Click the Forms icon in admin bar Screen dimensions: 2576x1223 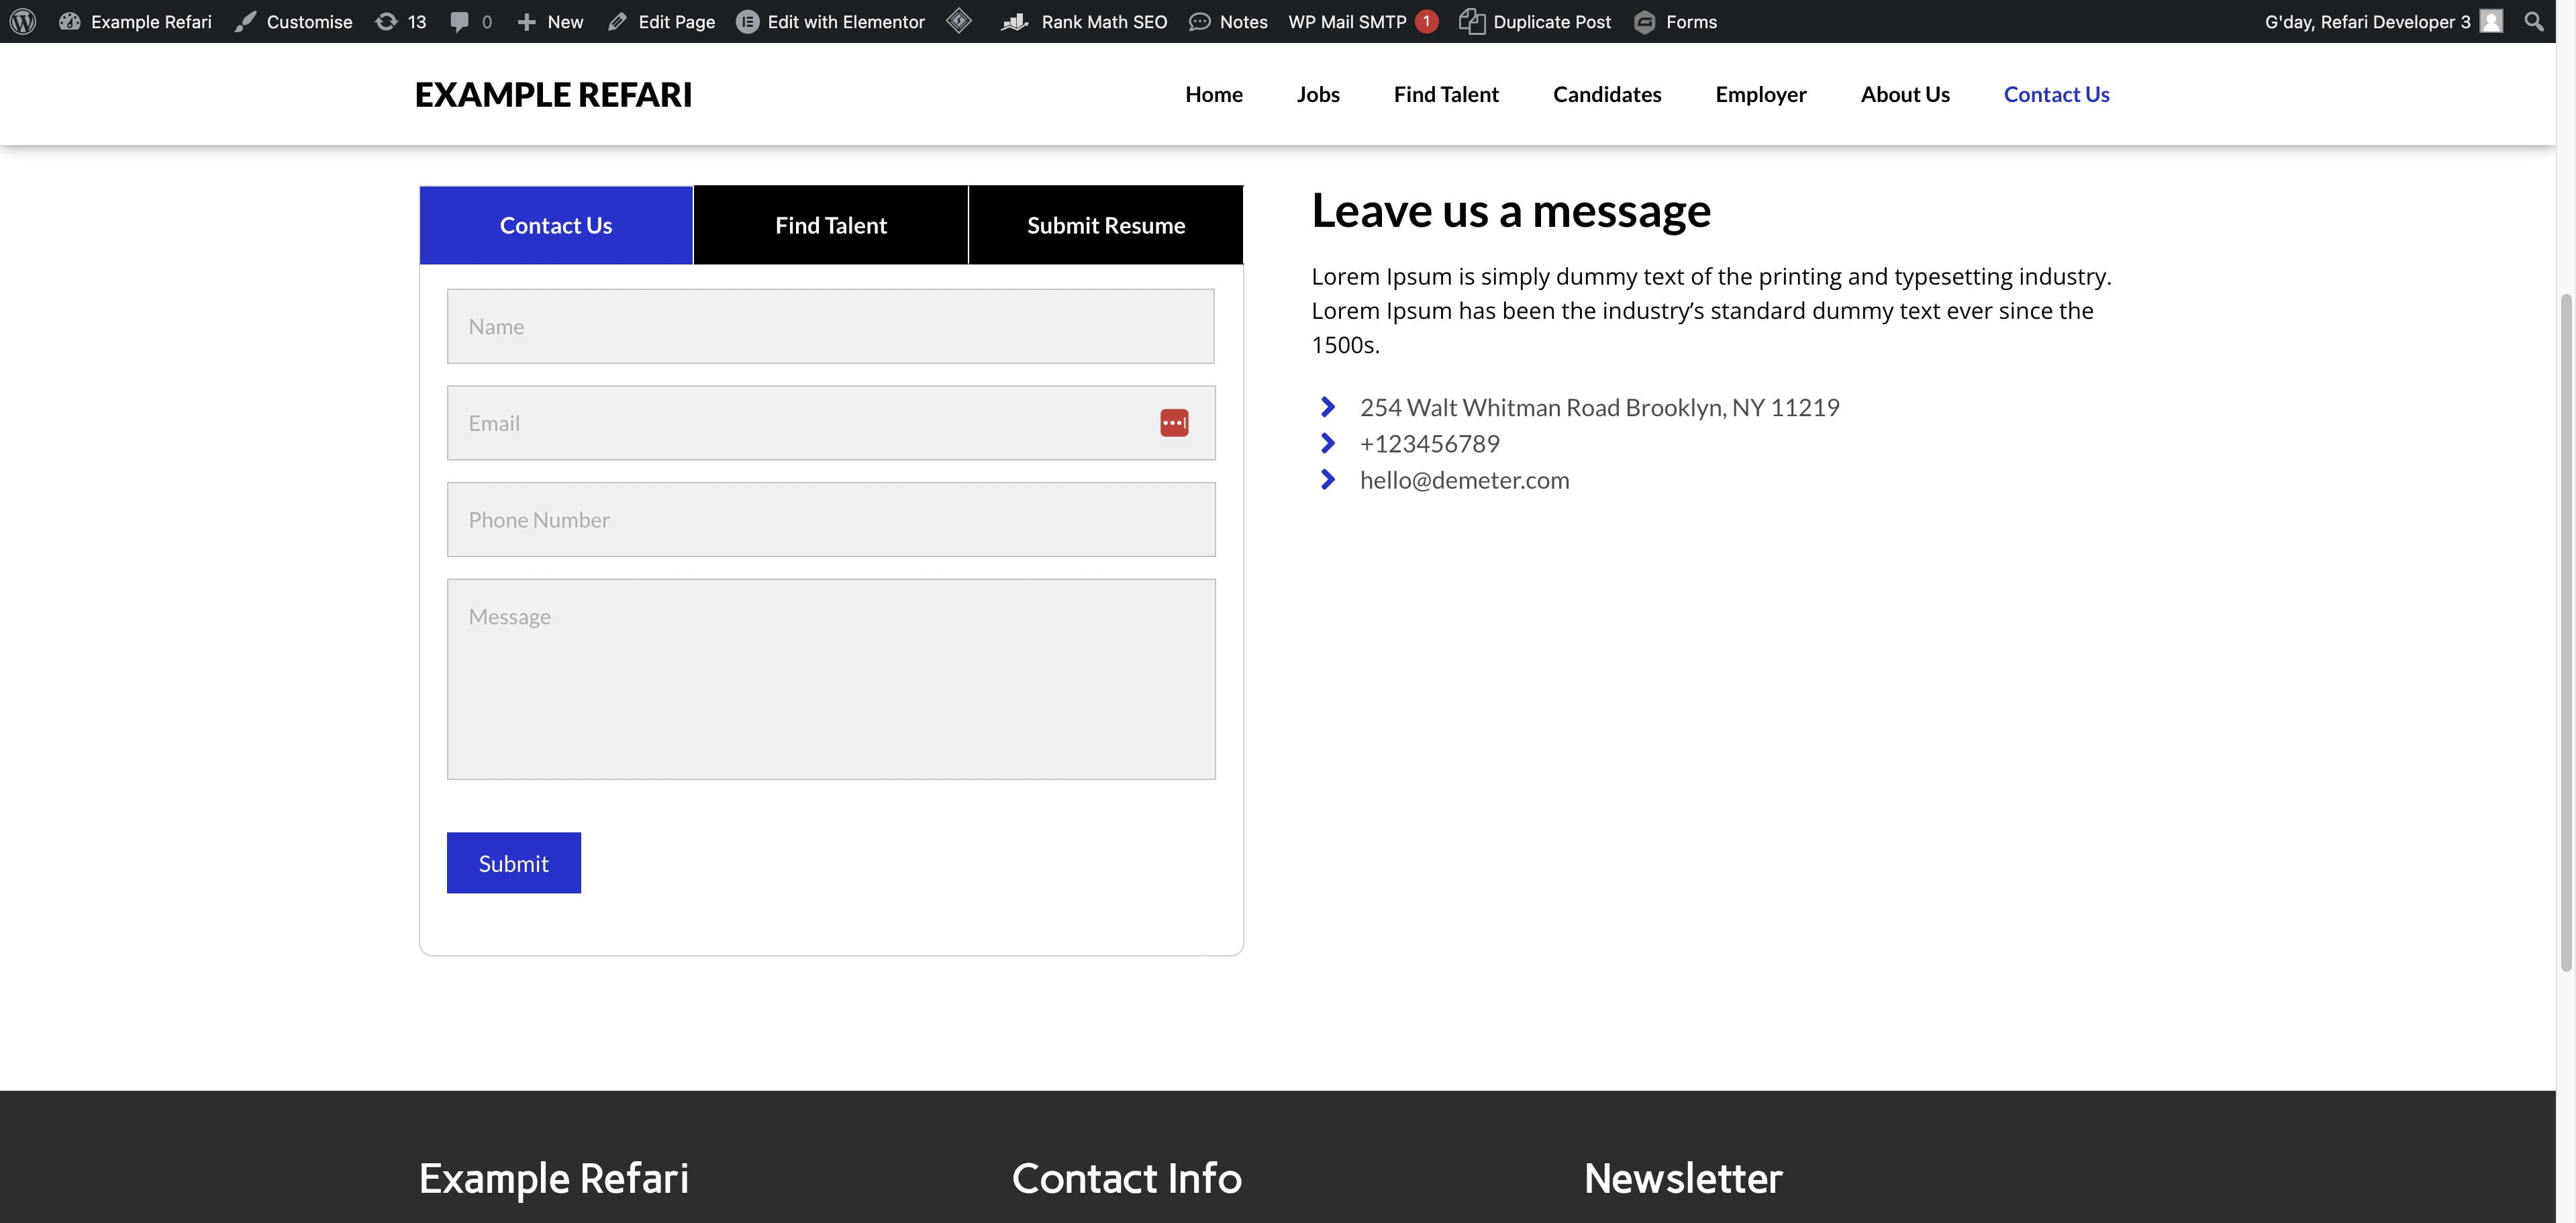[x=1645, y=21]
